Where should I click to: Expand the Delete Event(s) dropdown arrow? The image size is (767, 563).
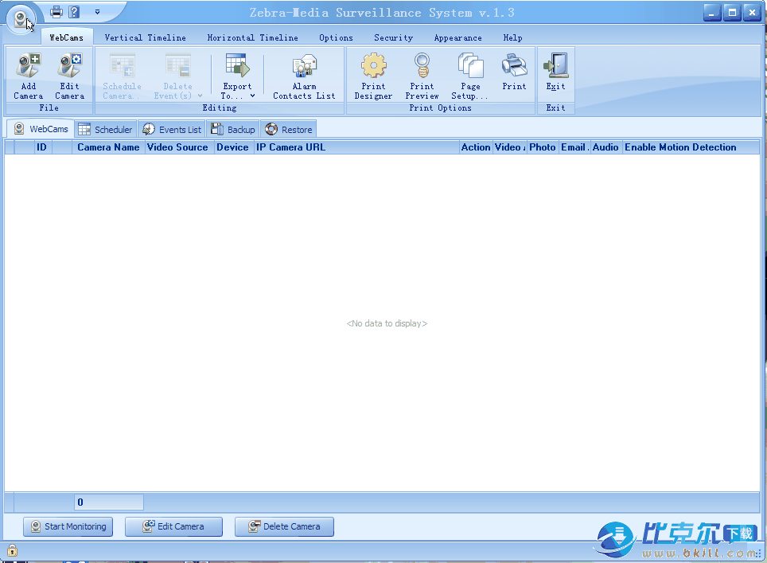click(x=200, y=96)
